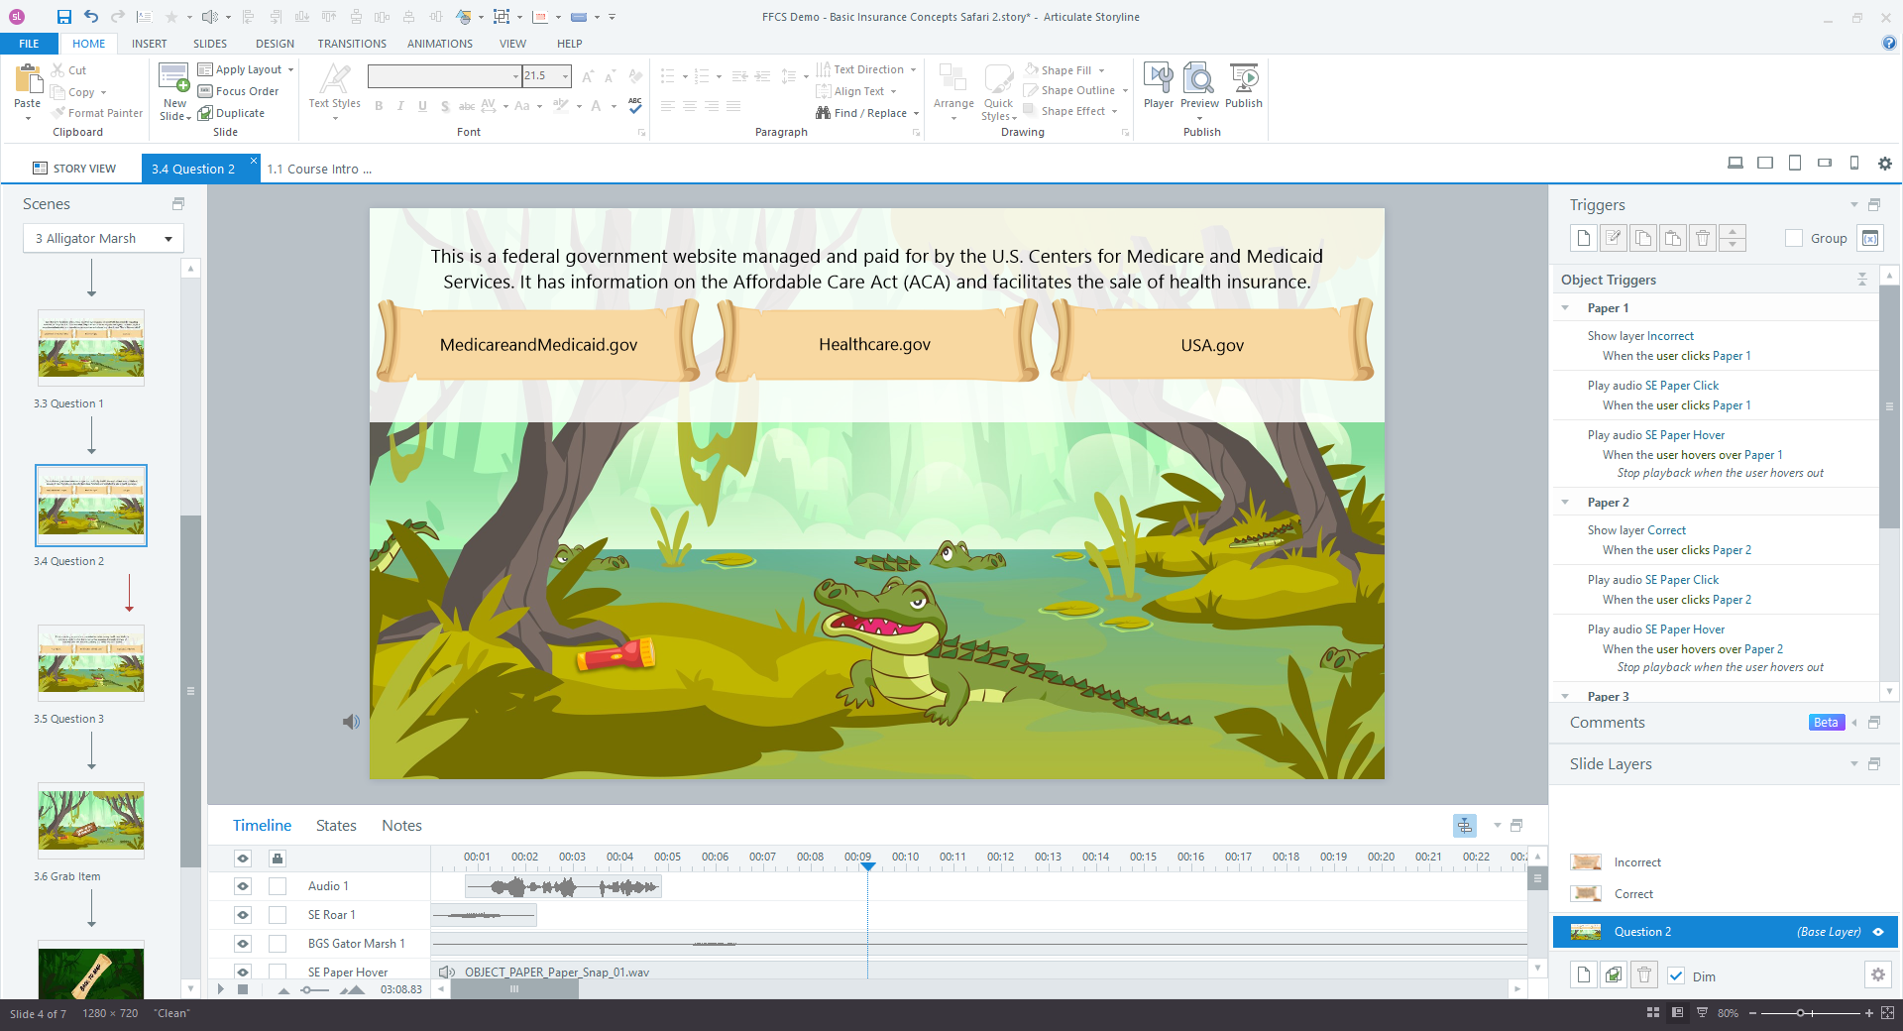1903x1031 pixels.
Task: Open Focus Order
Action: pyautogui.click(x=238, y=91)
